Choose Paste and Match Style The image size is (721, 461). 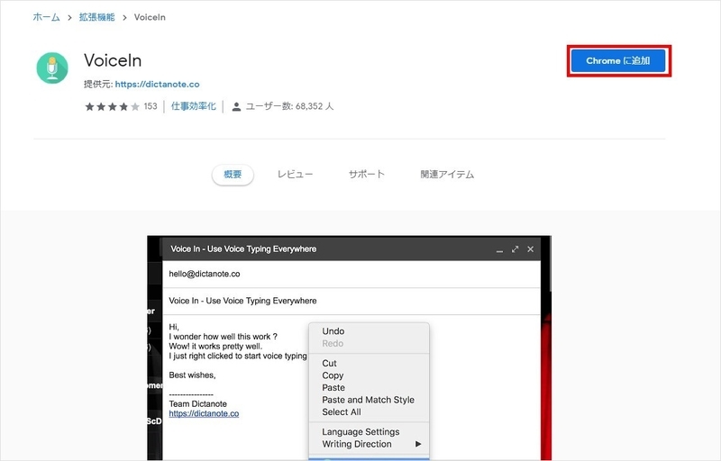coord(369,400)
